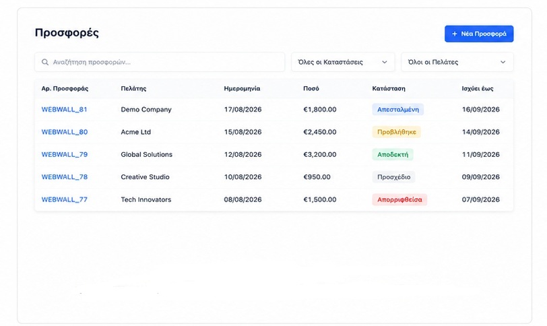This screenshot has width=547, height=326.
Task: Click the date 10/08/2026
Action: click(243, 177)
